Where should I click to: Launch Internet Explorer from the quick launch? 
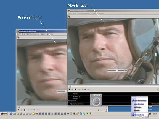11,114
